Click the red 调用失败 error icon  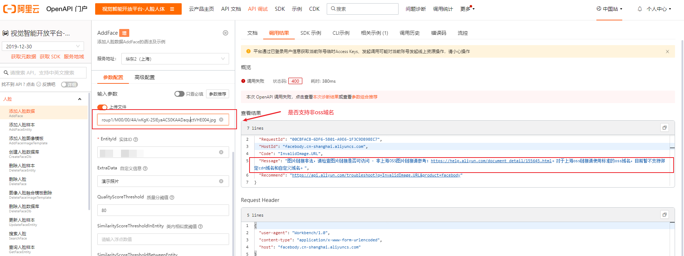243,81
